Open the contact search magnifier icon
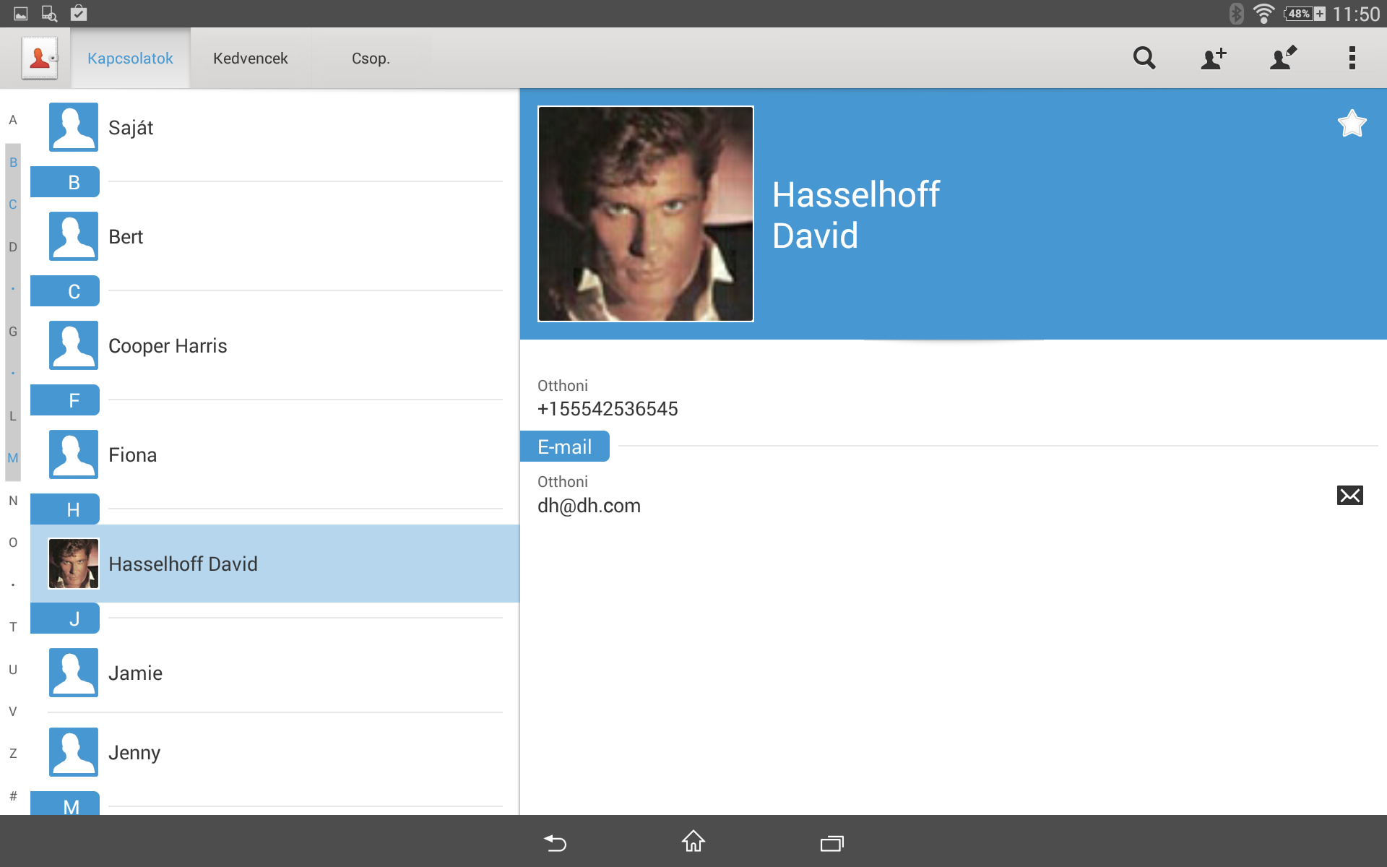 tap(1144, 58)
